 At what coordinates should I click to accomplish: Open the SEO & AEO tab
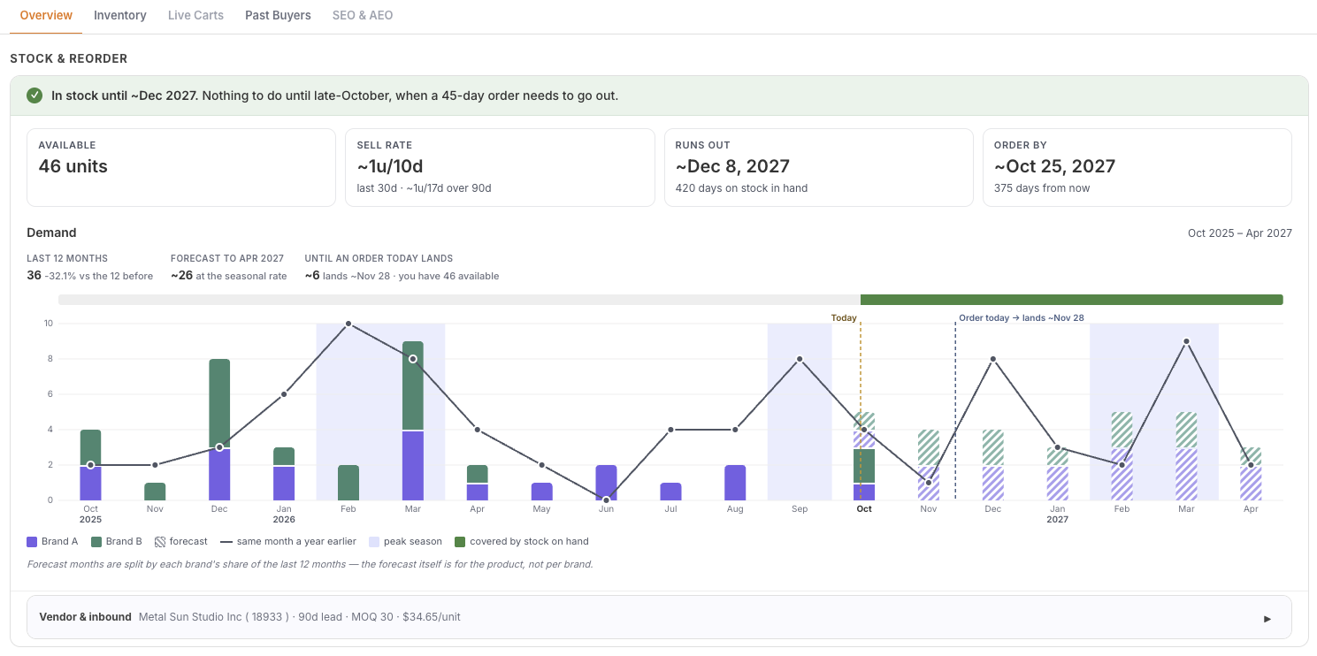tap(363, 15)
